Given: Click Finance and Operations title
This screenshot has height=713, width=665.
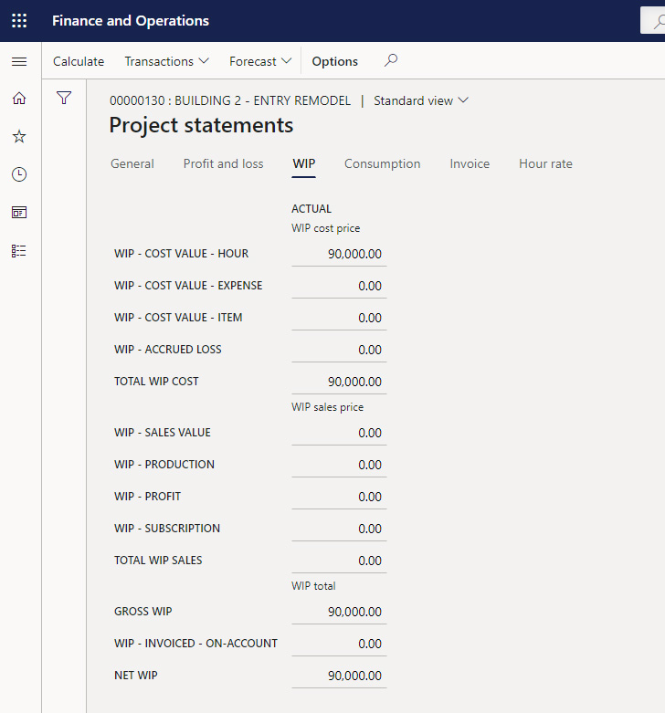Looking at the screenshot, I should tap(131, 21).
